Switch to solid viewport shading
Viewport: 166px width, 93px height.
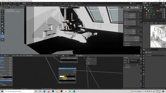click(136, 7)
